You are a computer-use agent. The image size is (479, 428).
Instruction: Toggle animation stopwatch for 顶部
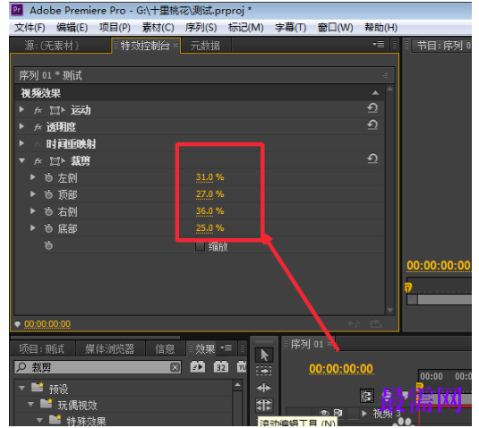(x=48, y=194)
